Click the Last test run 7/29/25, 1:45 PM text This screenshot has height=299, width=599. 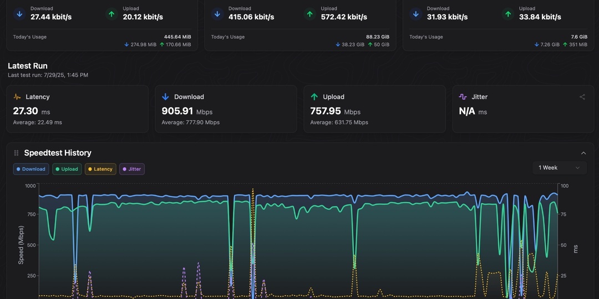click(x=48, y=75)
